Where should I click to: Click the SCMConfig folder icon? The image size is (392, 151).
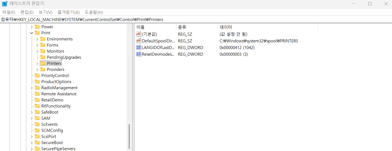[x=37, y=130]
